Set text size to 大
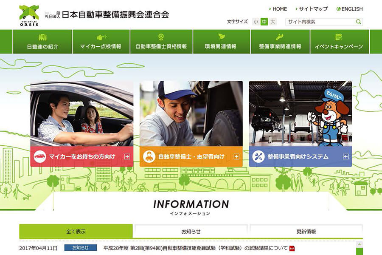 pyautogui.click(x=273, y=22)
